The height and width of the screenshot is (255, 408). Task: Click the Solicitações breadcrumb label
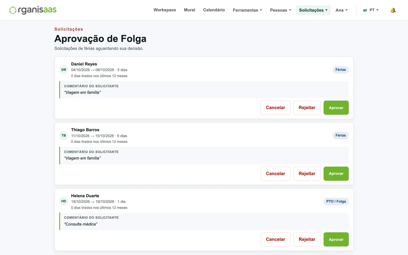pos(69,29)
